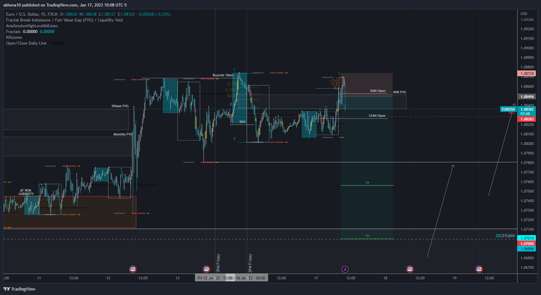Select the red 1.07000 price label

pyautogui.click(x=527, y=244)
